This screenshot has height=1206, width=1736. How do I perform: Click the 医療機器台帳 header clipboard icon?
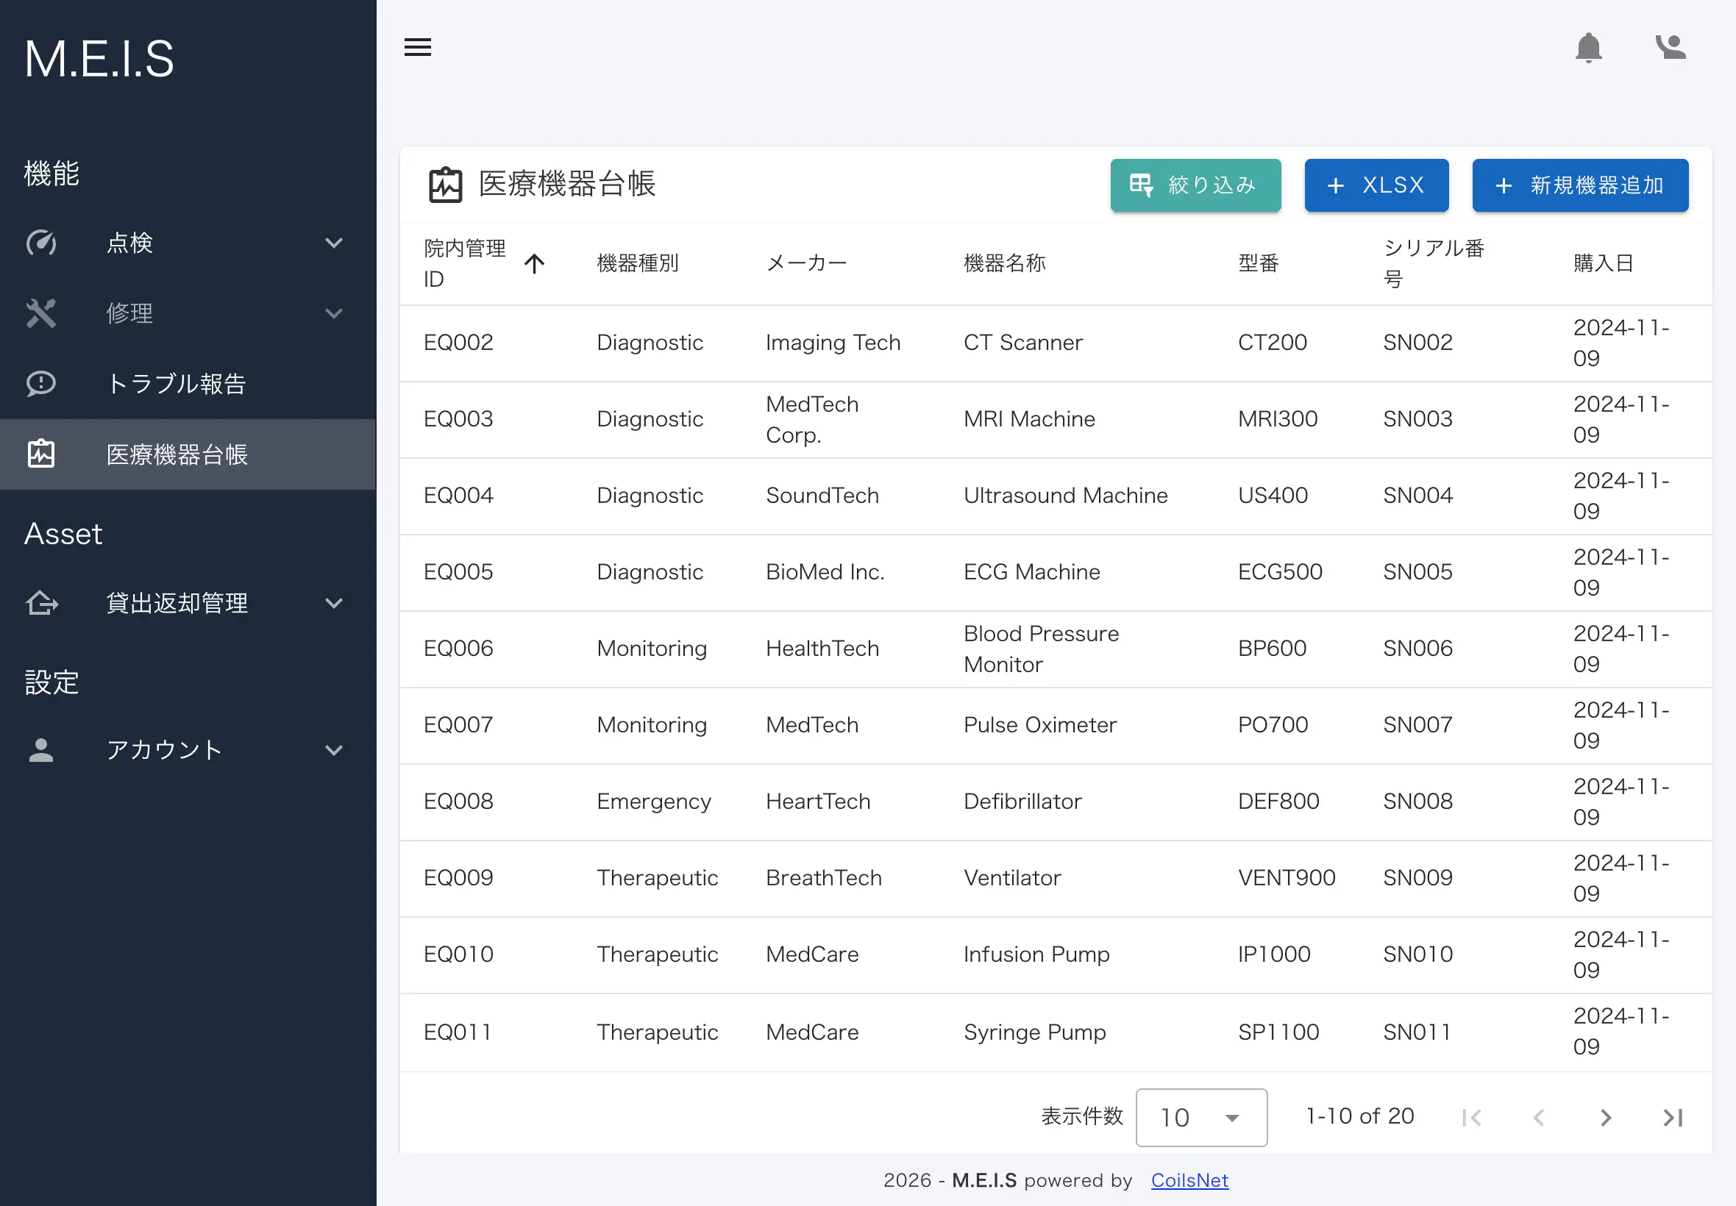click(x=445, y=185)
